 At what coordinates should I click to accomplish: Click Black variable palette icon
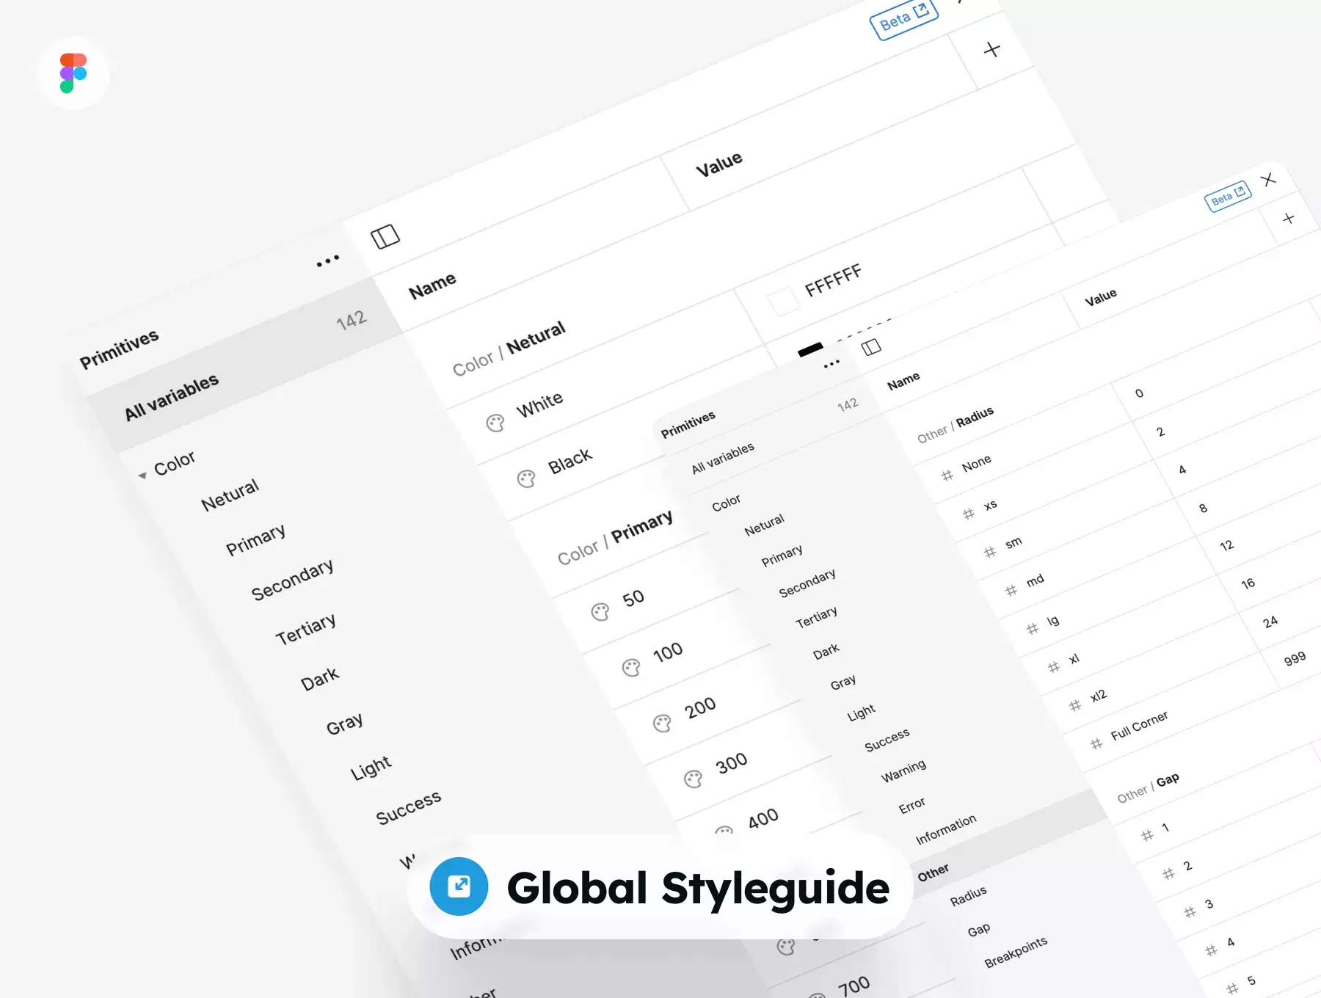[526, 479]
